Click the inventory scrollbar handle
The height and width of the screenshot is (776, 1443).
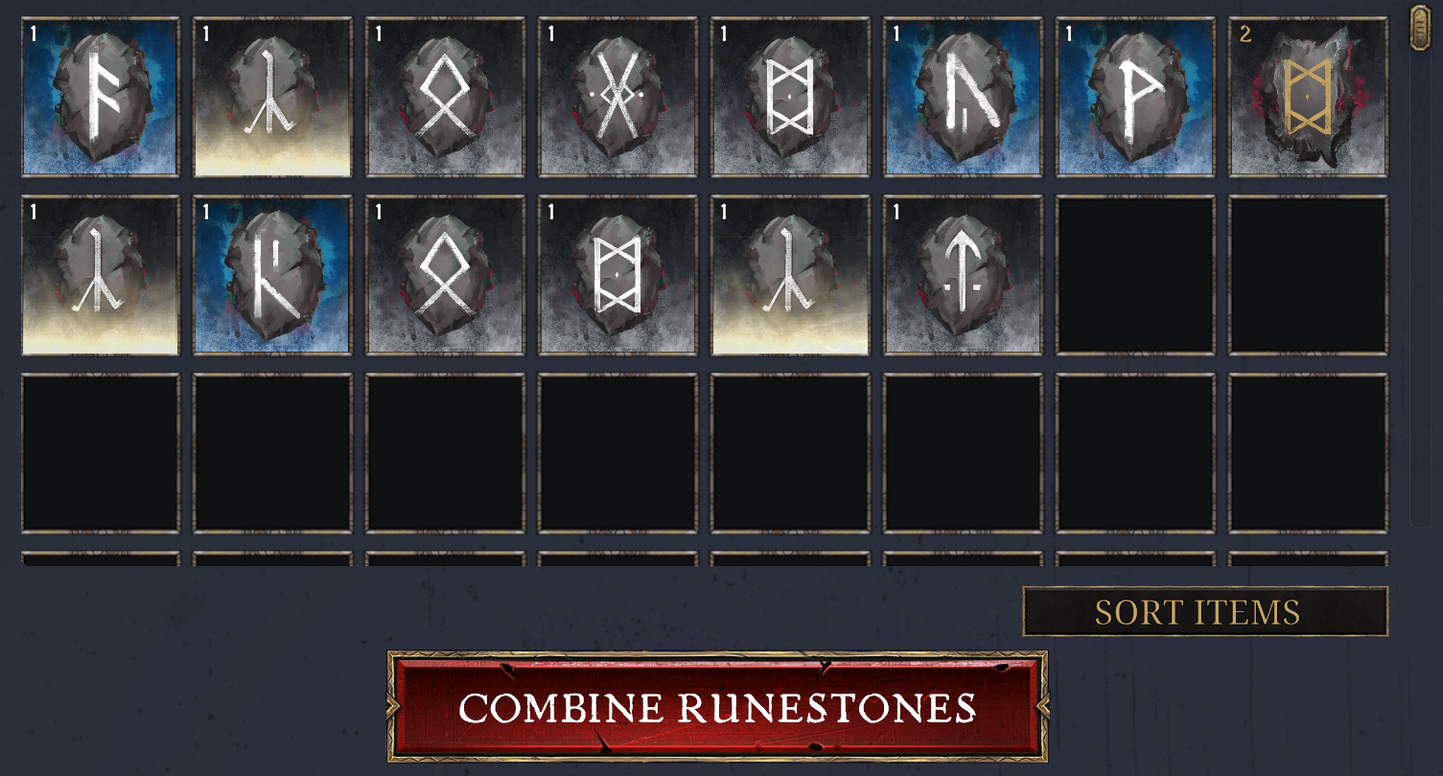coord(1420,27)
